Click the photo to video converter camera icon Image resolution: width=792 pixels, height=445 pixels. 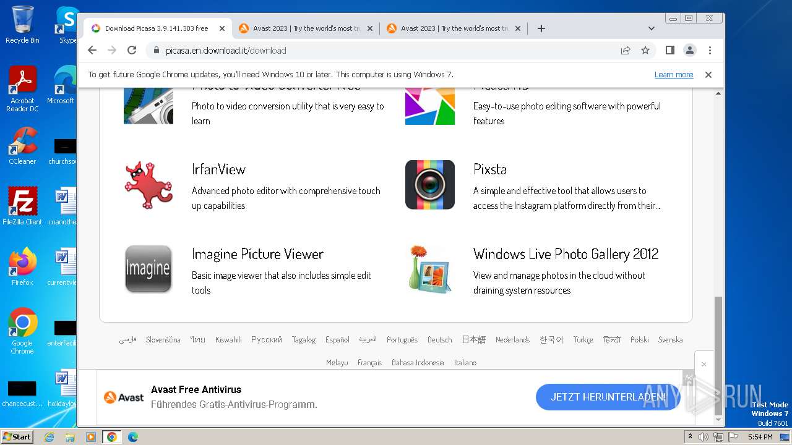148,106
